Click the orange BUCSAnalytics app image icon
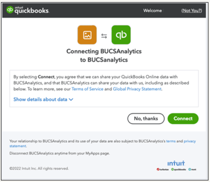This screenshot has width=210, height=182. (x=87, y=35)
